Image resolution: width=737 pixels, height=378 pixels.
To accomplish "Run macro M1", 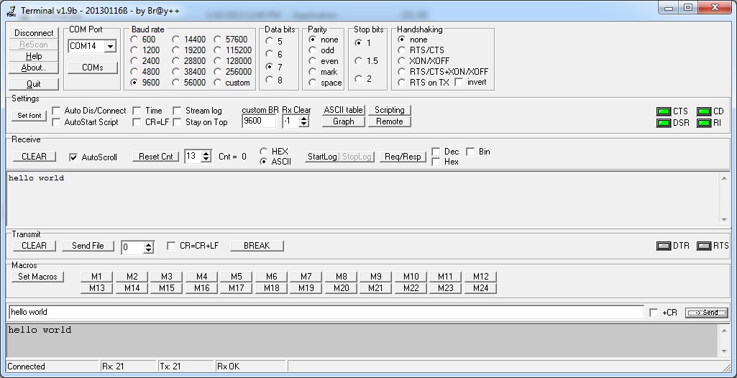I will (x=97, y=277).
